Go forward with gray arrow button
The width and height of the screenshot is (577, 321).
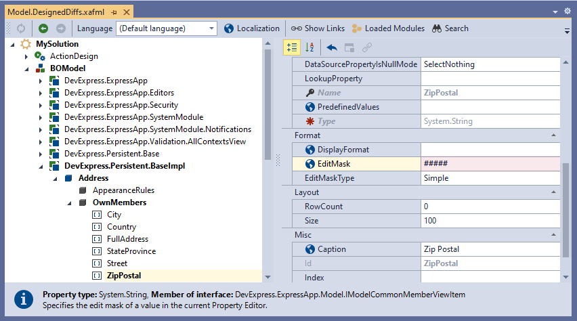pos(61,28)
